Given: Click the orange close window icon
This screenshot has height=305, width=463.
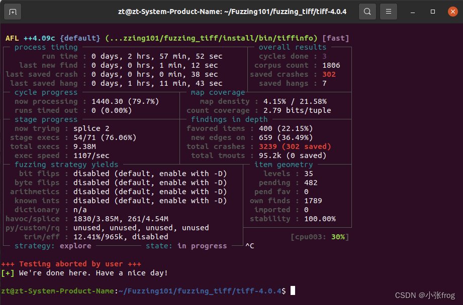Looking at the screenshot, I should 451,12.
